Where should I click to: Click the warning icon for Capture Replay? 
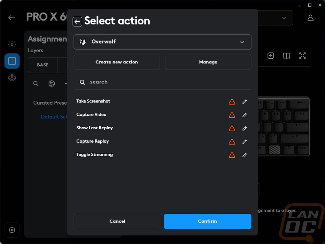pyautogui.click(x=232, y=142)
